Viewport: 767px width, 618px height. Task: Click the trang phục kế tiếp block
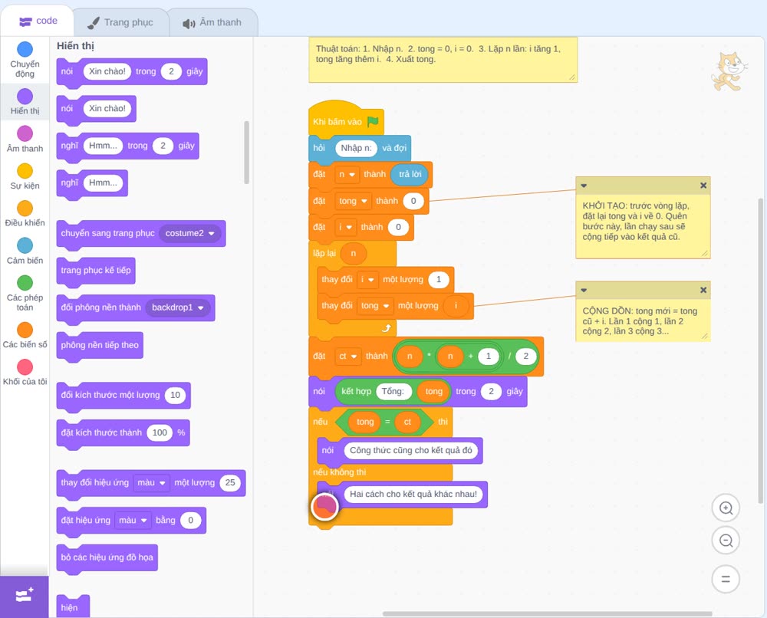96,271
